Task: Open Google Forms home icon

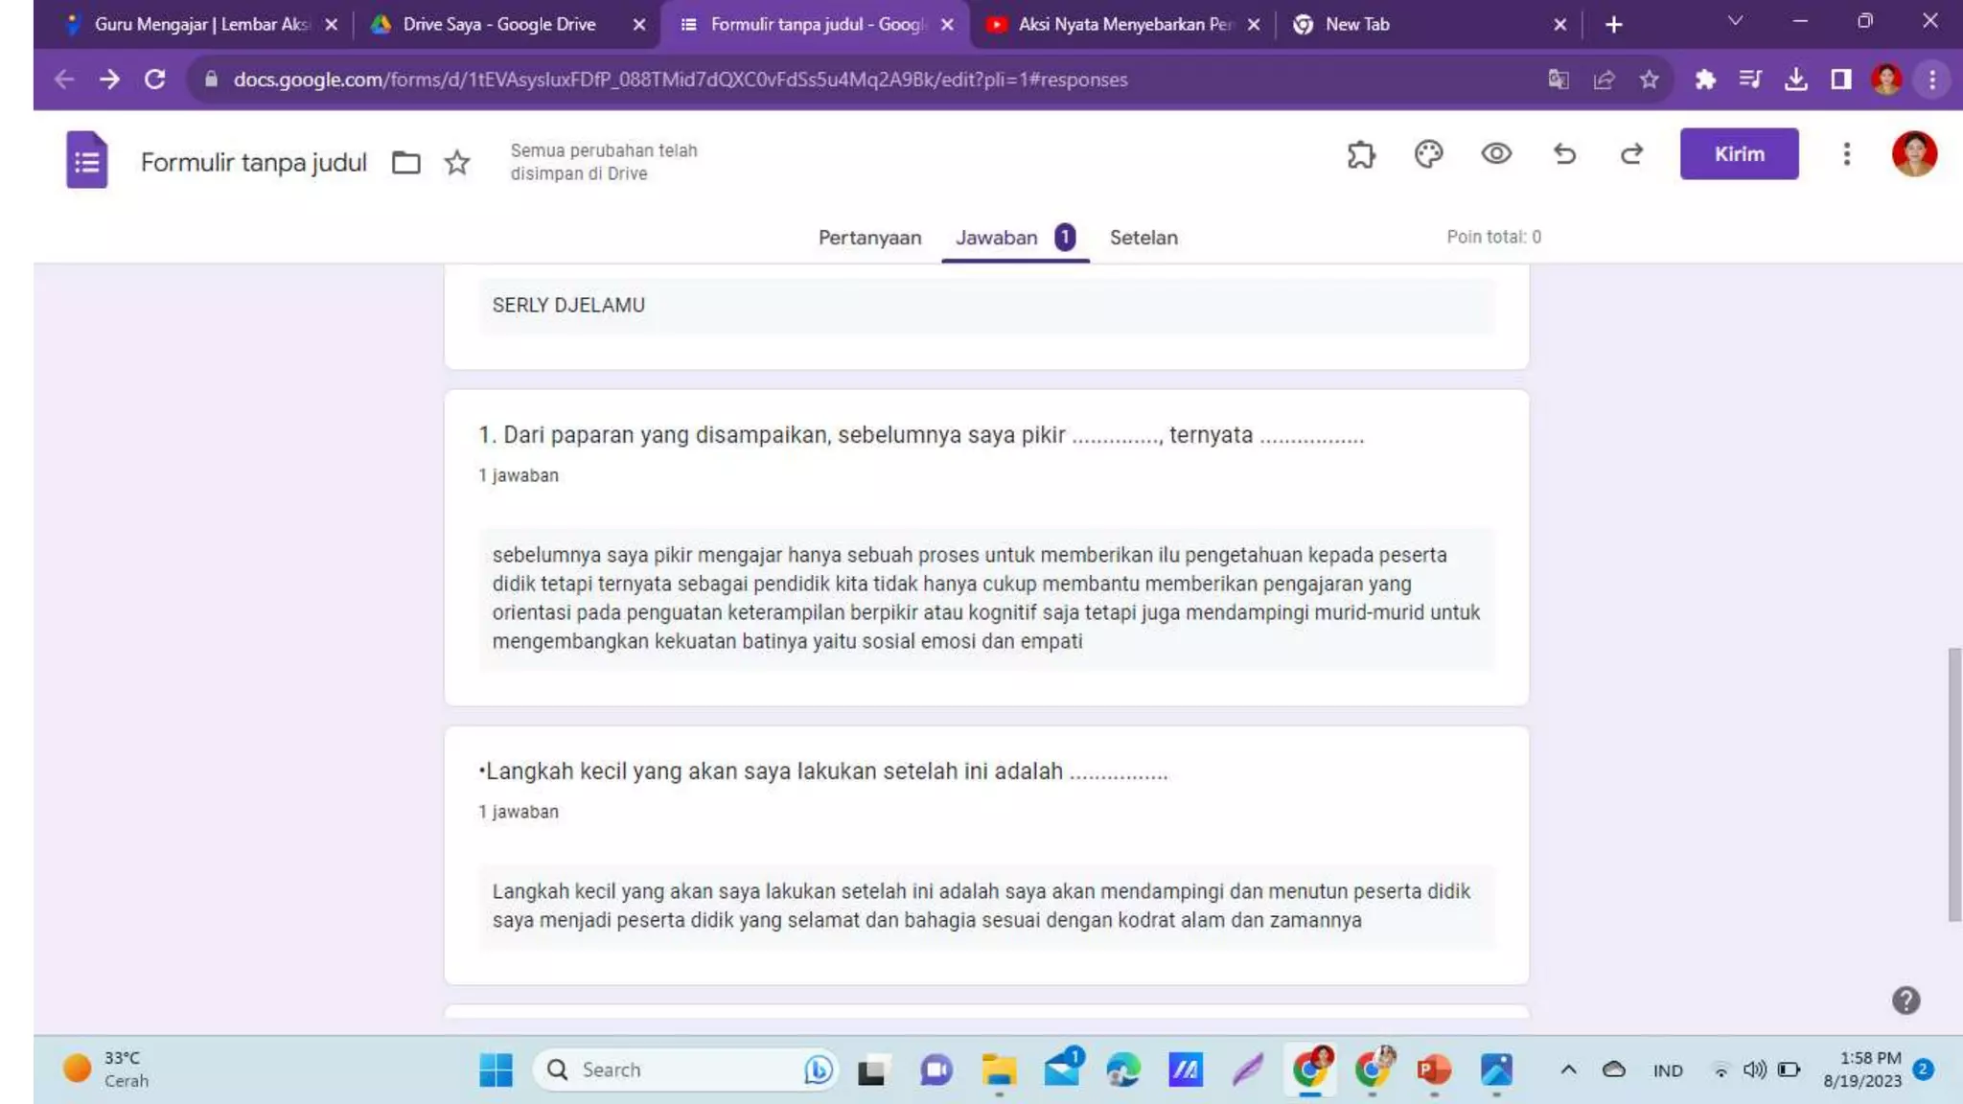Action: (x=87, y=160)
